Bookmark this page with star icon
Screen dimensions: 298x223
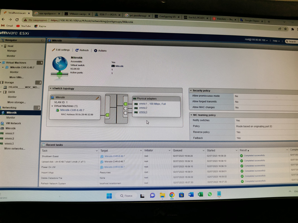(285, 29)
